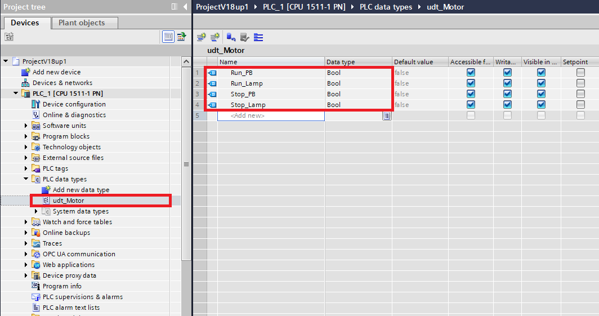Click ProjectV18up1 in breadcrumb

[x=222, y=7]
